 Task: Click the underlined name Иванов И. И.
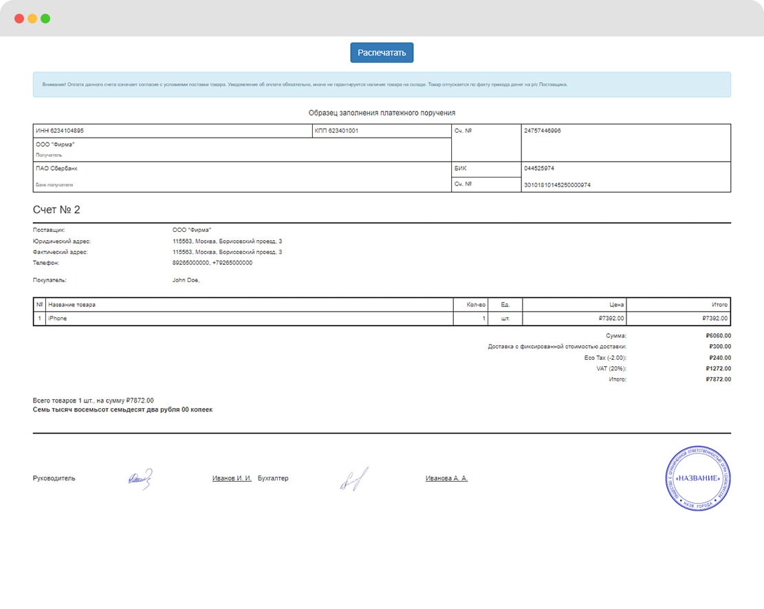(232, 478)
